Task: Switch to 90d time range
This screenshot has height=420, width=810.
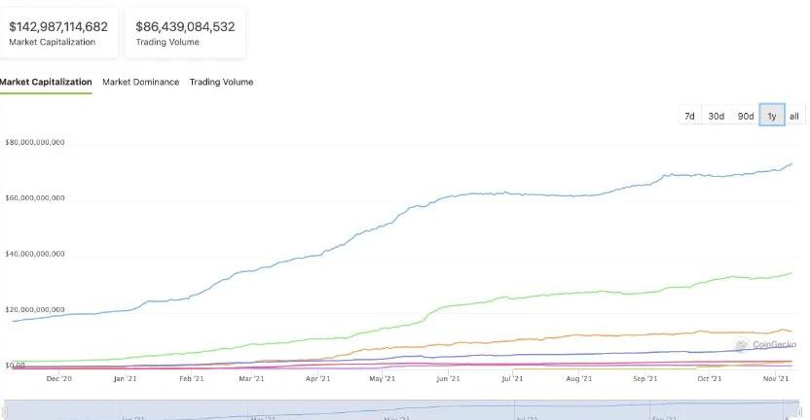Action: pyautogui.click(x=745, y=116)
